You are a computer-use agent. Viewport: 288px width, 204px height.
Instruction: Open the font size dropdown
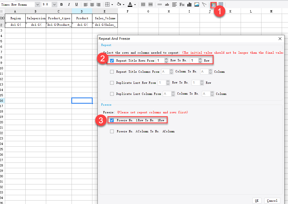click(x=54, y=4)
